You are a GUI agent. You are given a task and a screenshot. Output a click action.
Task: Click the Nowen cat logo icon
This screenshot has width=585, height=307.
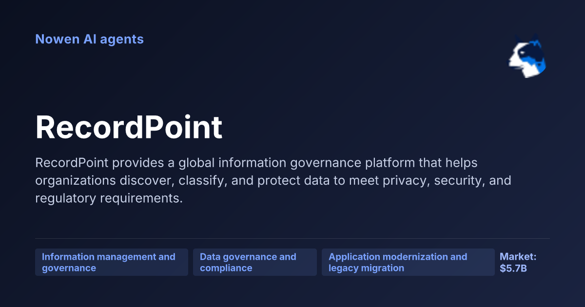pos(527,56)
